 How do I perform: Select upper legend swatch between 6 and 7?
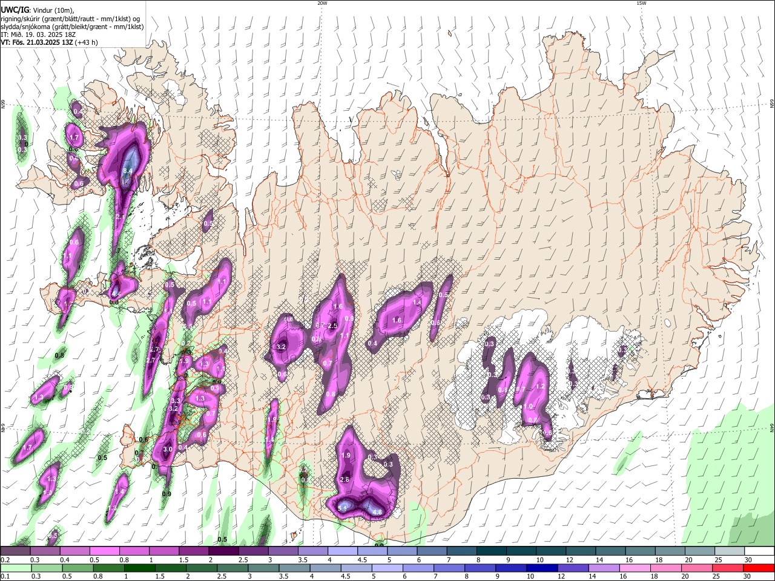[432, 551]
